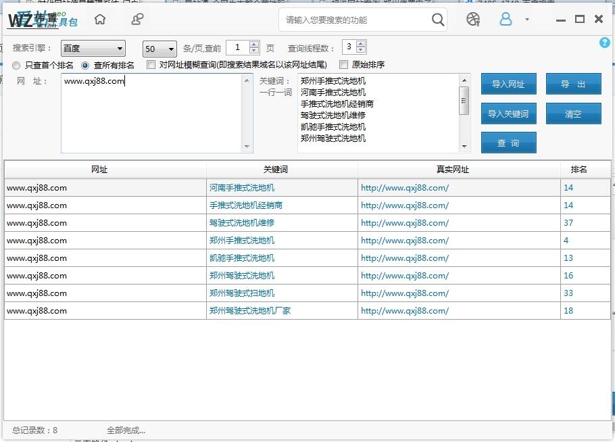The width and height of the screenshot is (615, 442).
Task: Open the help question mark icon
Action: (605, 43)
